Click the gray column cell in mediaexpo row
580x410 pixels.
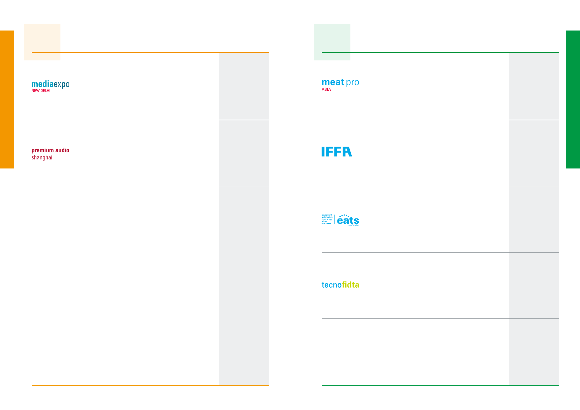point(244,86)
